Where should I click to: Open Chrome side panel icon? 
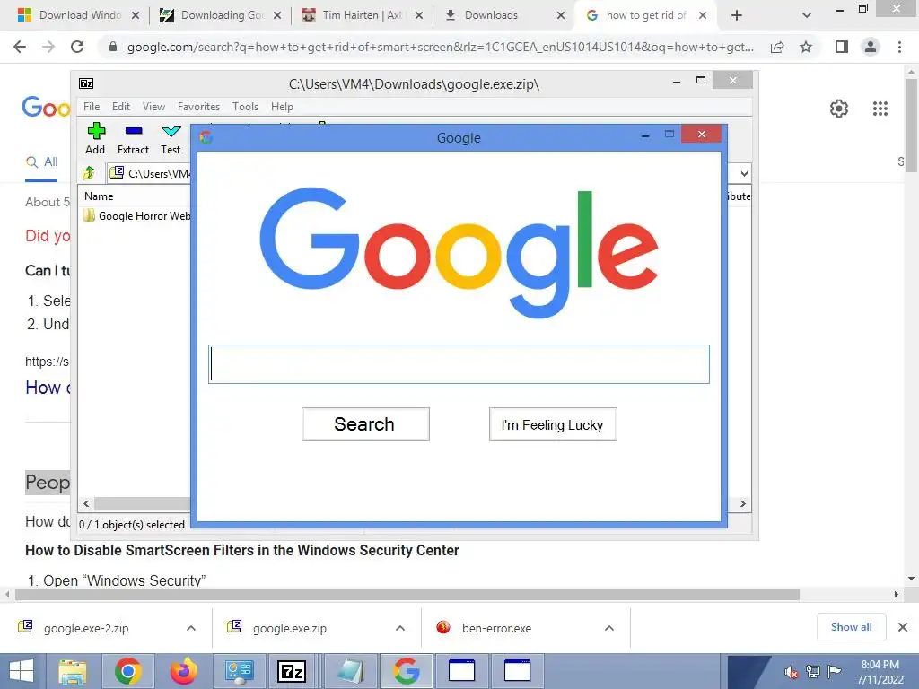click(842, 47)
